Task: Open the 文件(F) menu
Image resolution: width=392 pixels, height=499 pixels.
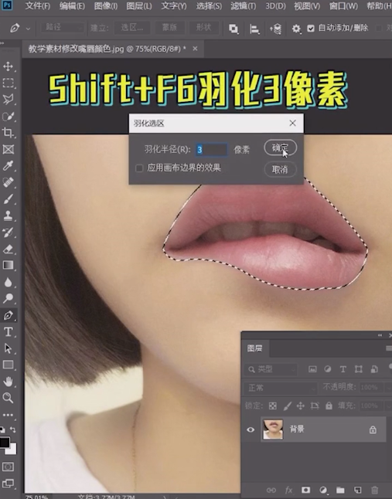Action: (x=38, y=6)
